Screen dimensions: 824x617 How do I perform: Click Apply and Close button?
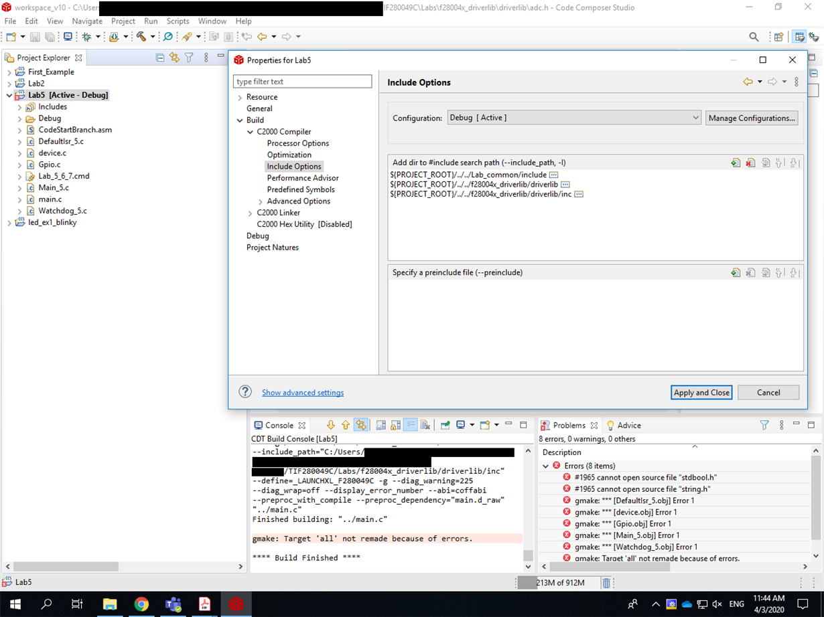coord(701,393)
